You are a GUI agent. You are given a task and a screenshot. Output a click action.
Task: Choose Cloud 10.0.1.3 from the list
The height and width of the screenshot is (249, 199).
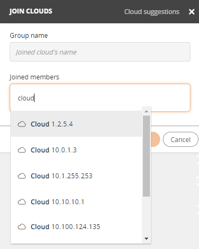tap(77, 150)
